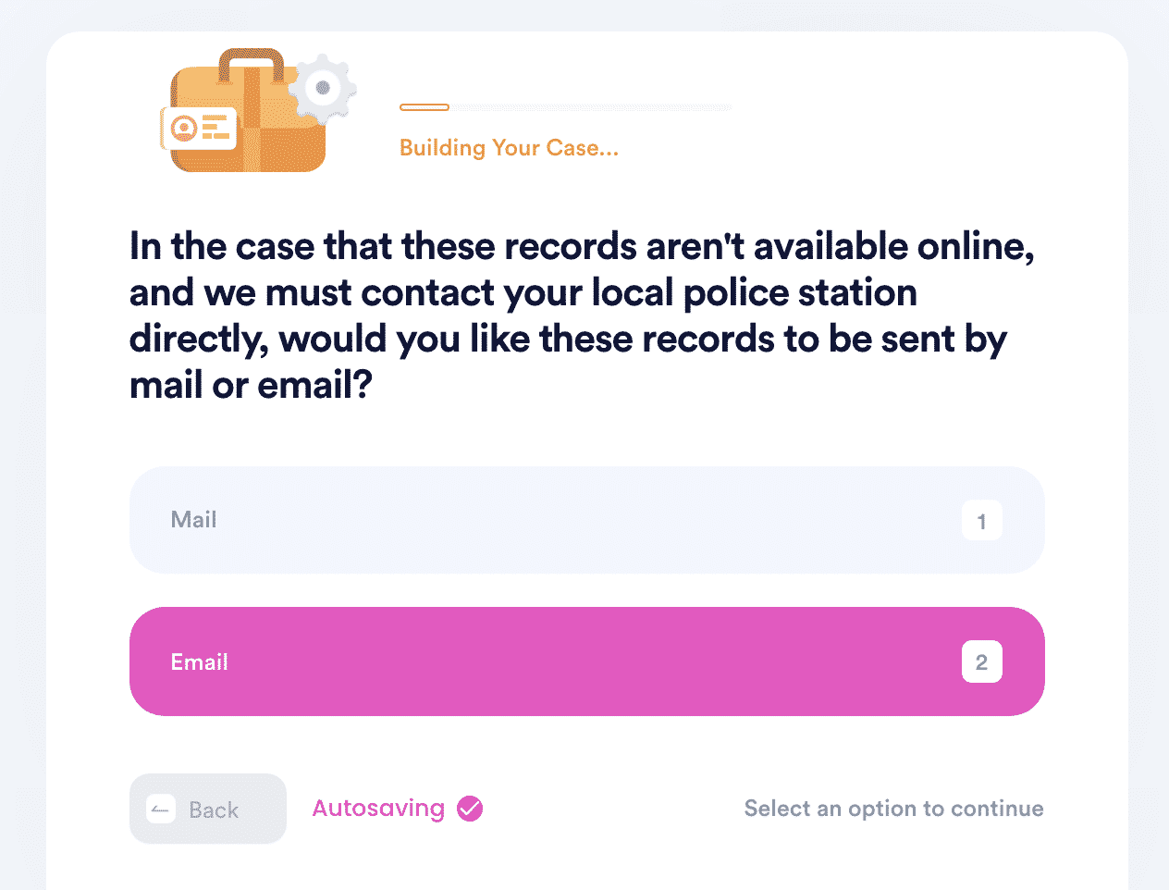Click the number 1 shortcut badge
Screen dimensions: 1169x890
(981, 521)
